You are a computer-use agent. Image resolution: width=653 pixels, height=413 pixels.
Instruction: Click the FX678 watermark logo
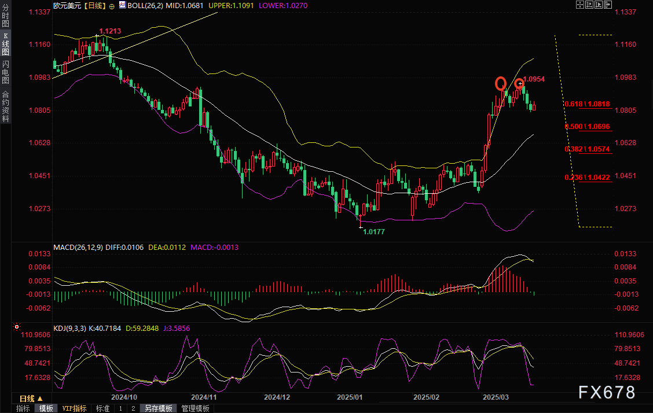pyautogui.click(x=607, y=392)
